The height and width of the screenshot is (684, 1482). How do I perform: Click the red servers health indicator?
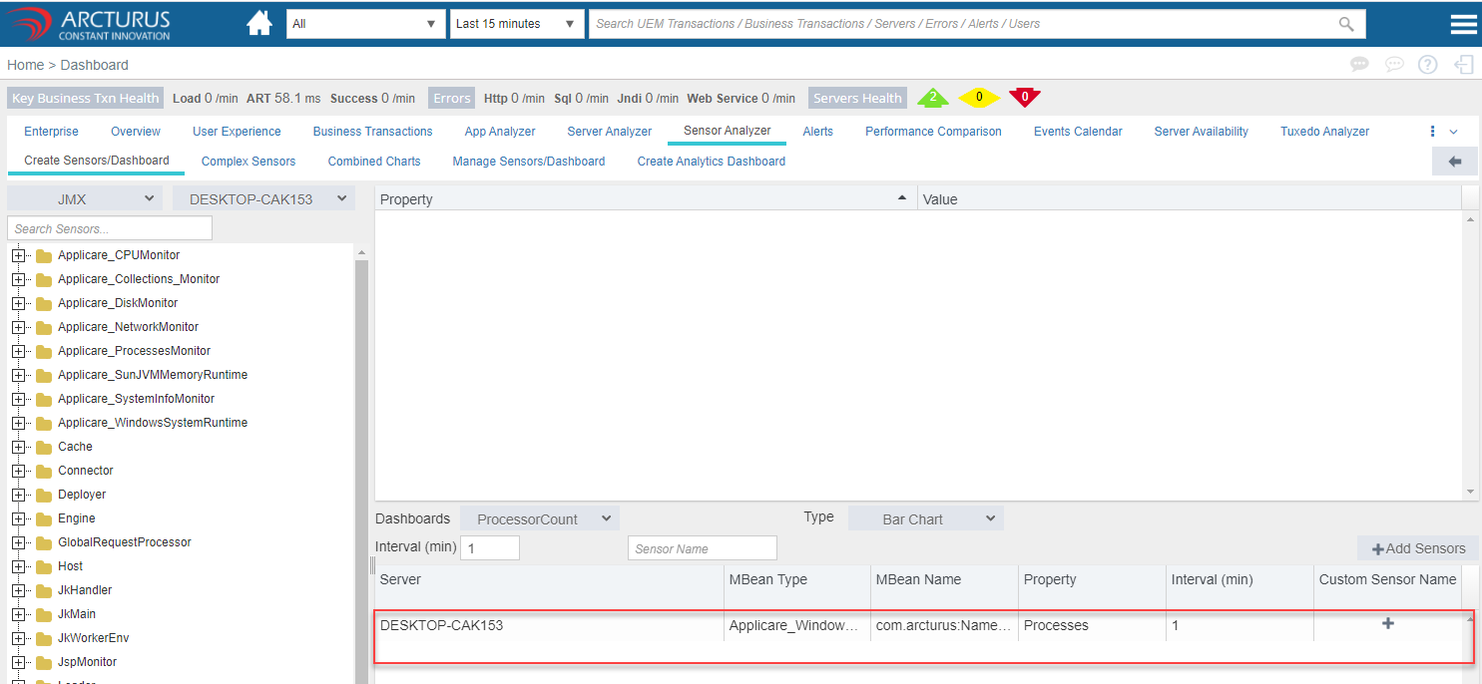(1024, 98)
